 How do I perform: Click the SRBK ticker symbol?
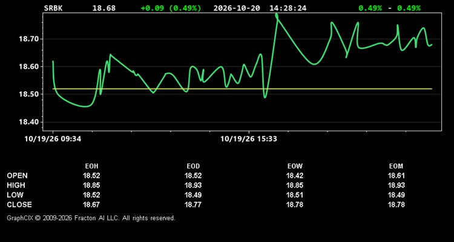coord(53,8)
